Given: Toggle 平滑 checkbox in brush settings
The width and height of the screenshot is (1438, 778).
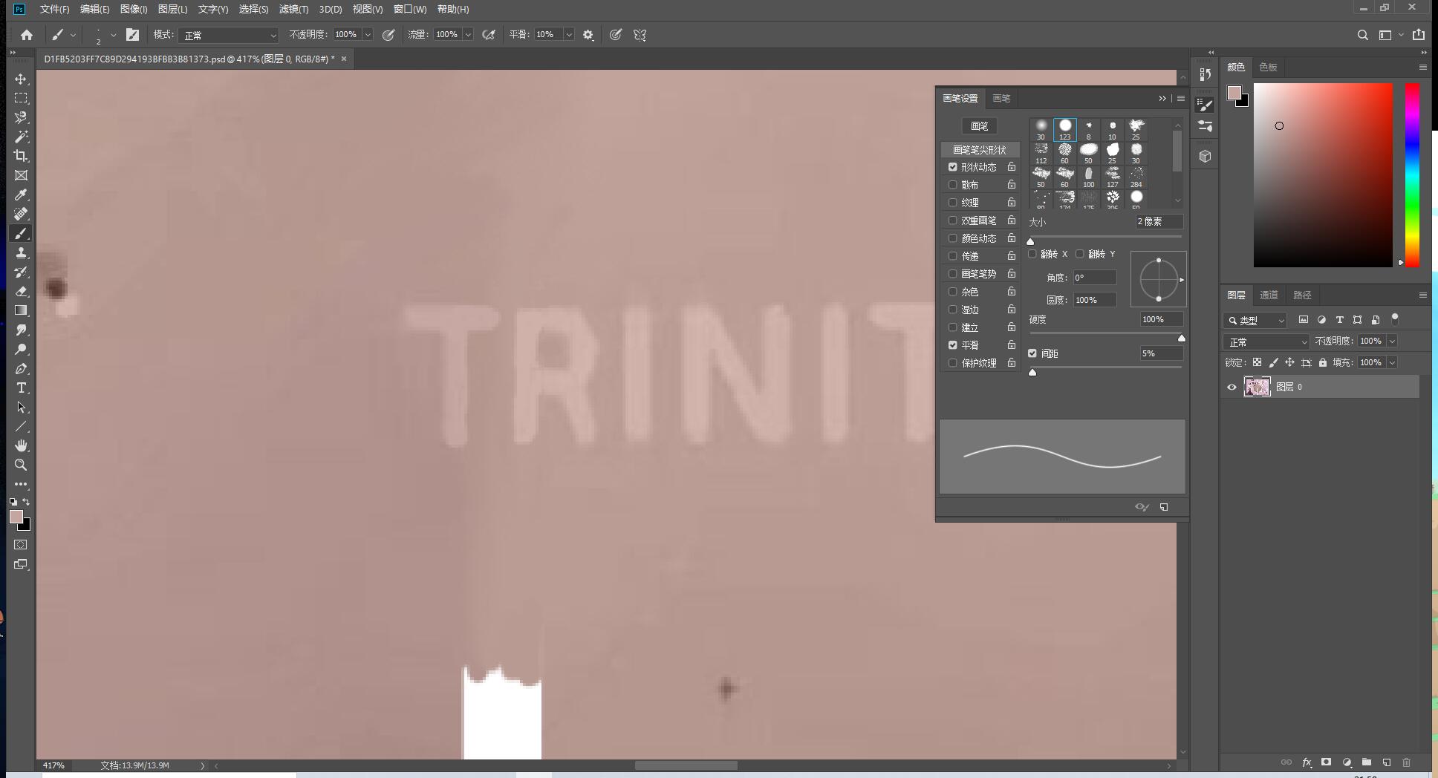Looking at the screenshot, I should click(x=953, y=345).
